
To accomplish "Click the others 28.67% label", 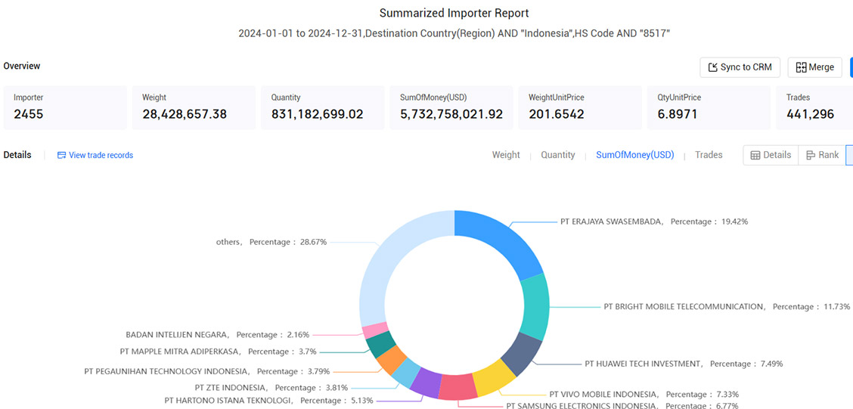I will (x=271, y=241).
